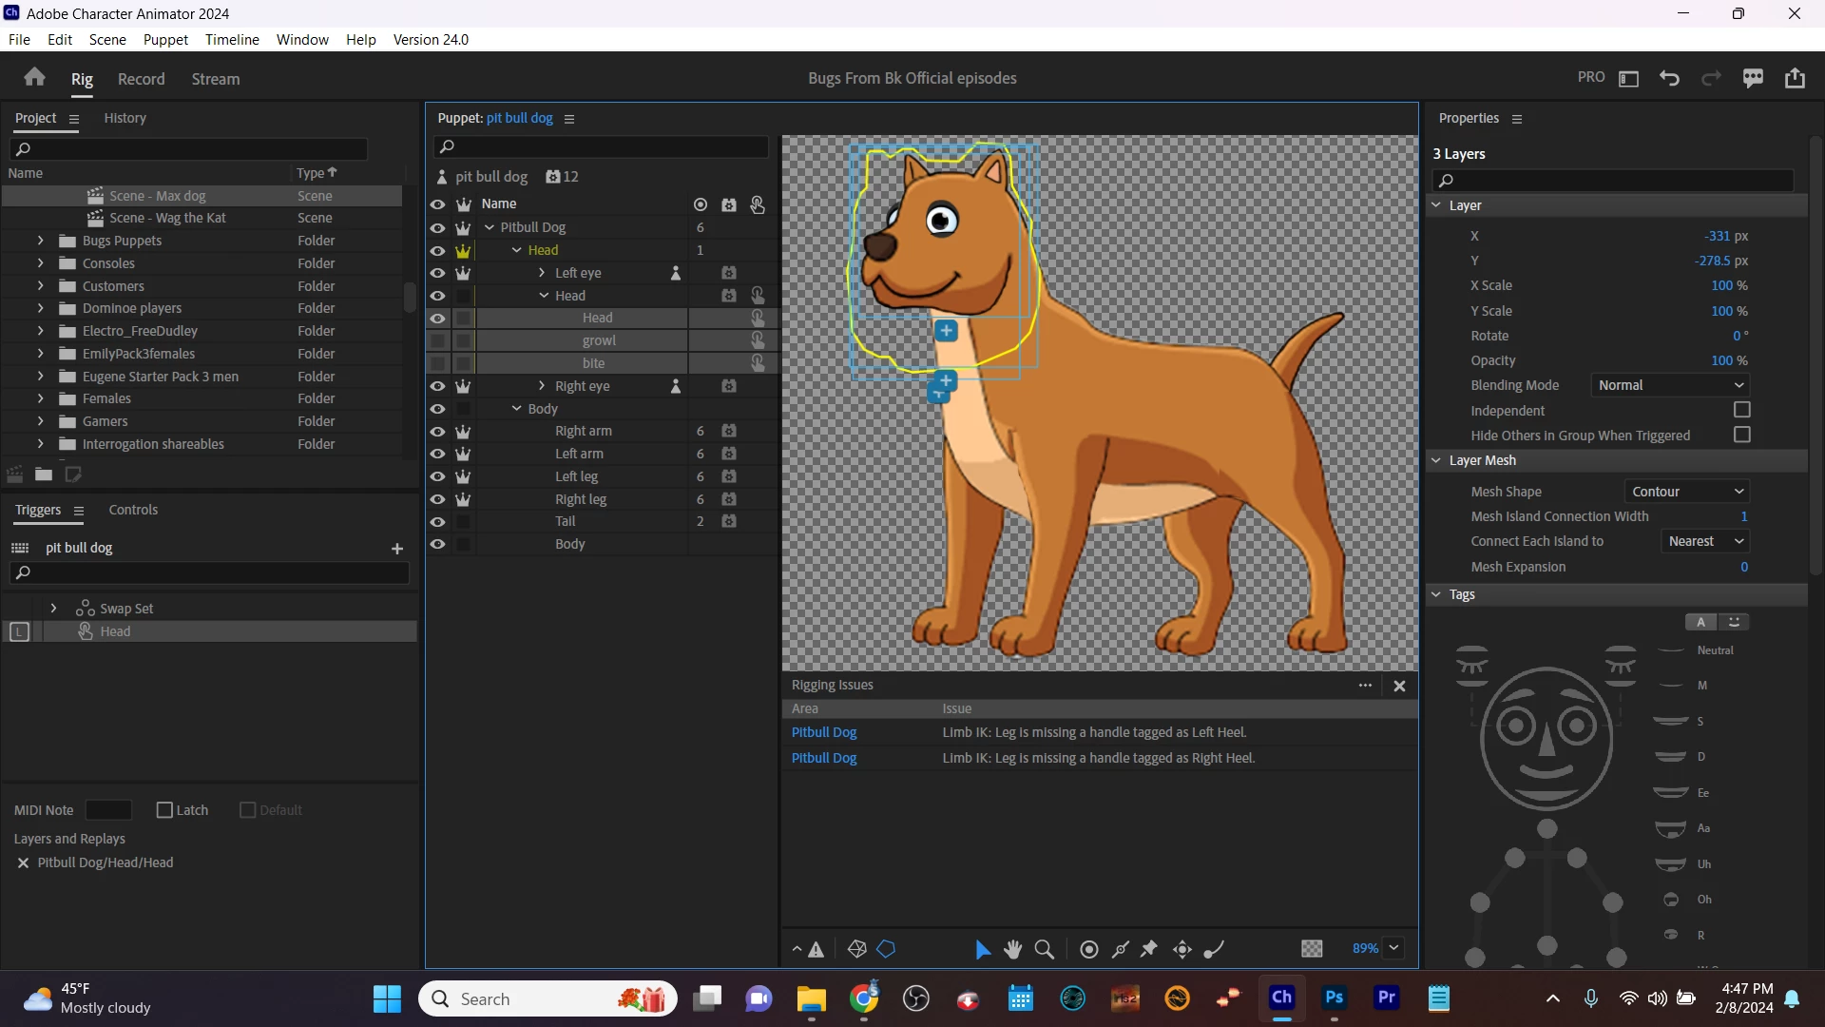Image resolution: width=1825 pixels, height=1027 pixels.
Task: Hide the Tail layer
Action: 437,522
